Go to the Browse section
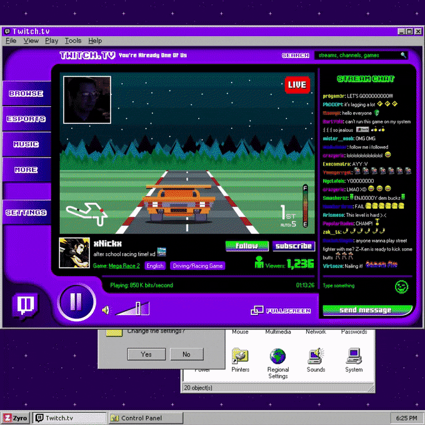 click(26, 94)
